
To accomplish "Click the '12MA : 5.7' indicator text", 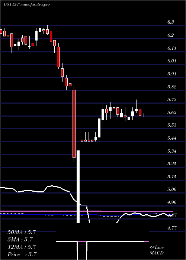I will 22,247.
